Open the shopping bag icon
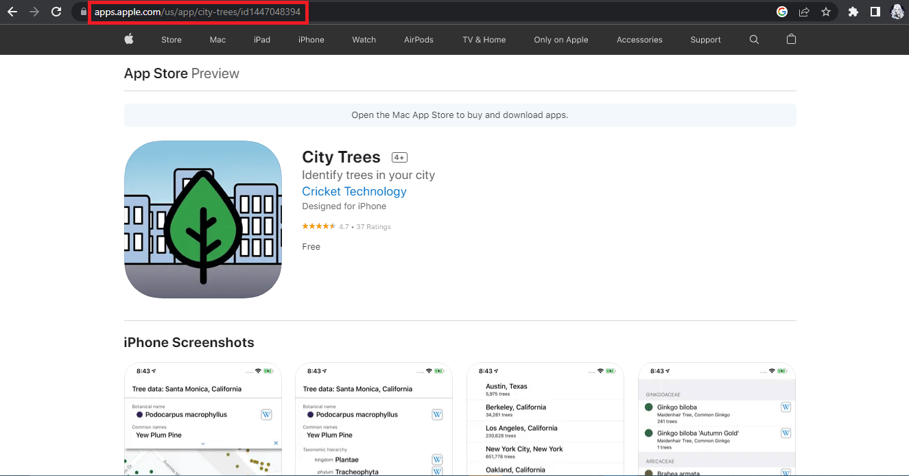The width and height of the screenshot is (909, 476). click(x=791, y=39)
